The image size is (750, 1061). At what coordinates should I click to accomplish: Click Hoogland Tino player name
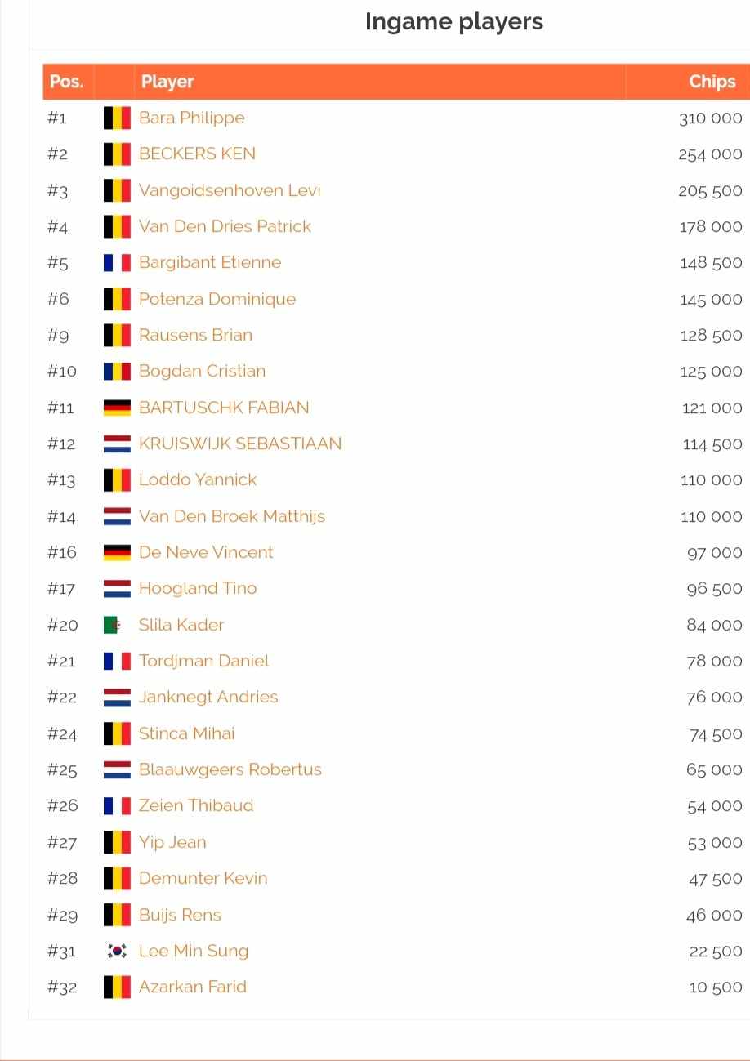[x=198, y=588]
